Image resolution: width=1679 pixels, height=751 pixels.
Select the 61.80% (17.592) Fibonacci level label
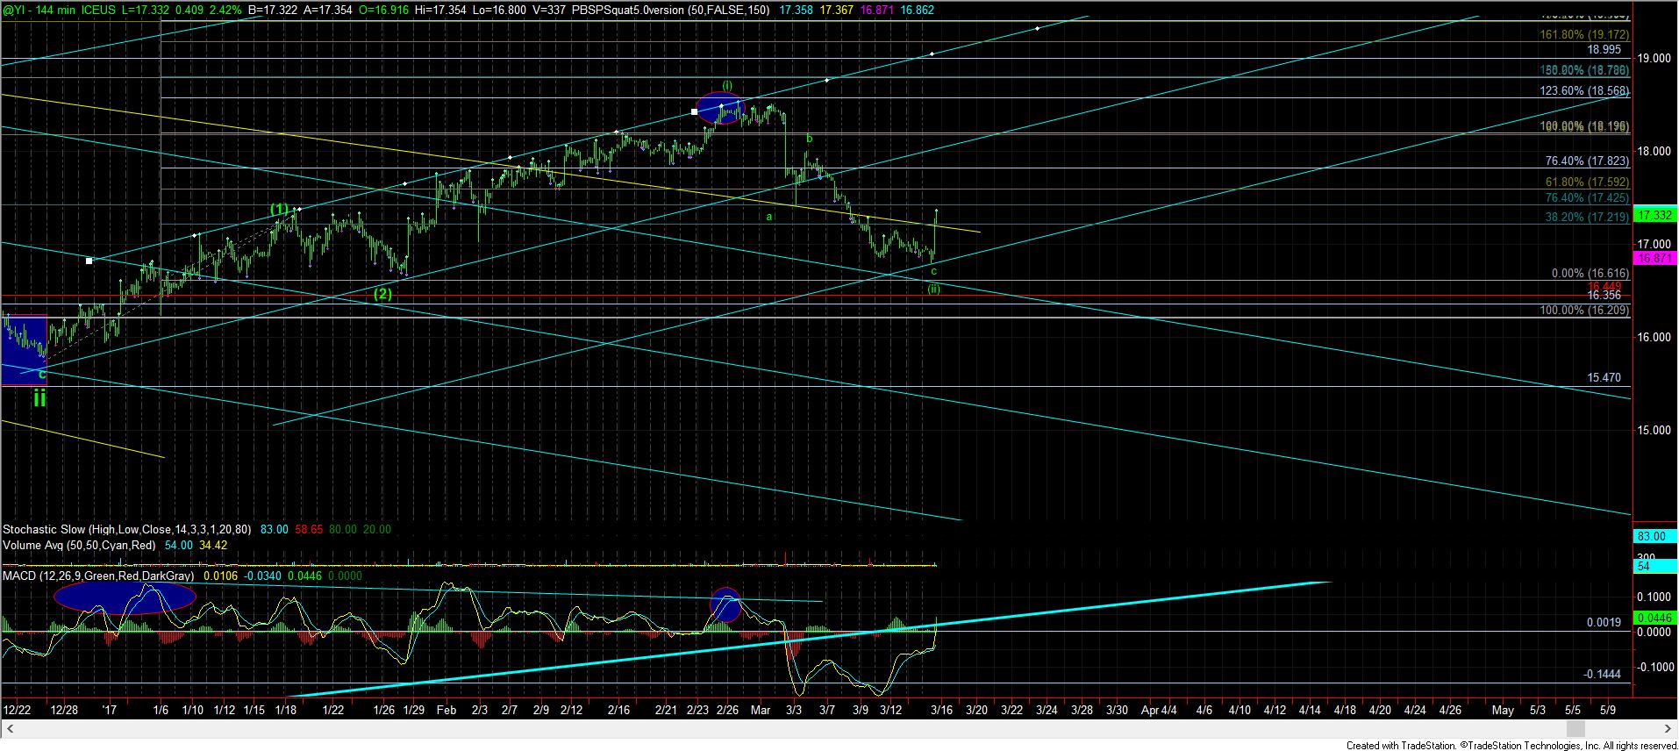tap(1586, 182)
